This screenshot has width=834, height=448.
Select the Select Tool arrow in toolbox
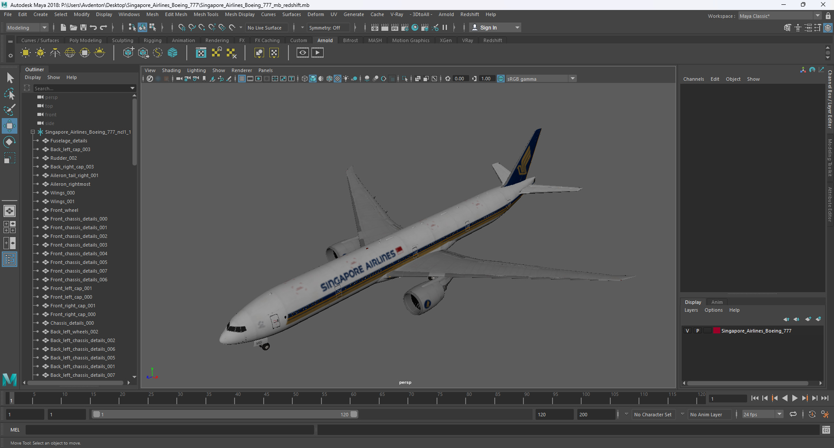coord(10,78)
